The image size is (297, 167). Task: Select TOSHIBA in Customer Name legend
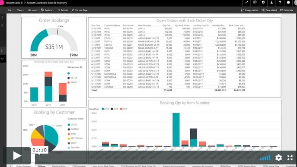73,148
